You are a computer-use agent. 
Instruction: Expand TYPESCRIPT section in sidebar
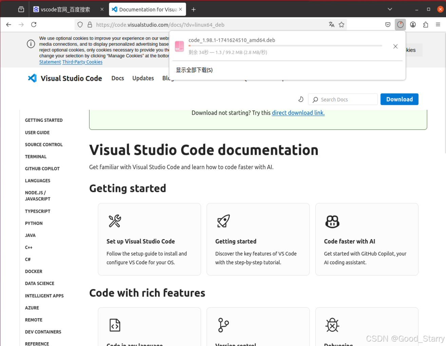click(38, 211)
